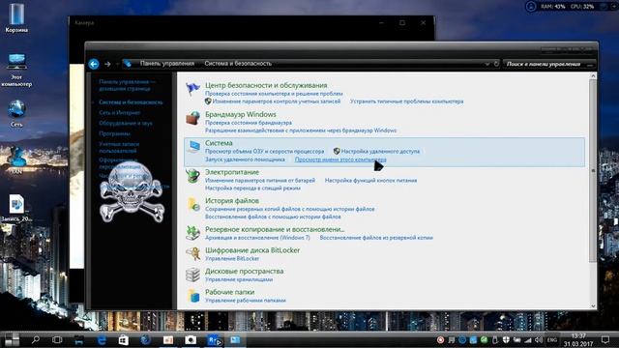
Task: Open the Система heading link
Action: pyautogui.click(x=219, y=143)
